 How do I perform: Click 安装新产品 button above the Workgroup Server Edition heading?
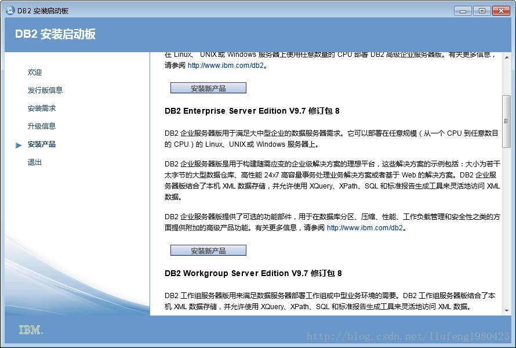point(208,250)
